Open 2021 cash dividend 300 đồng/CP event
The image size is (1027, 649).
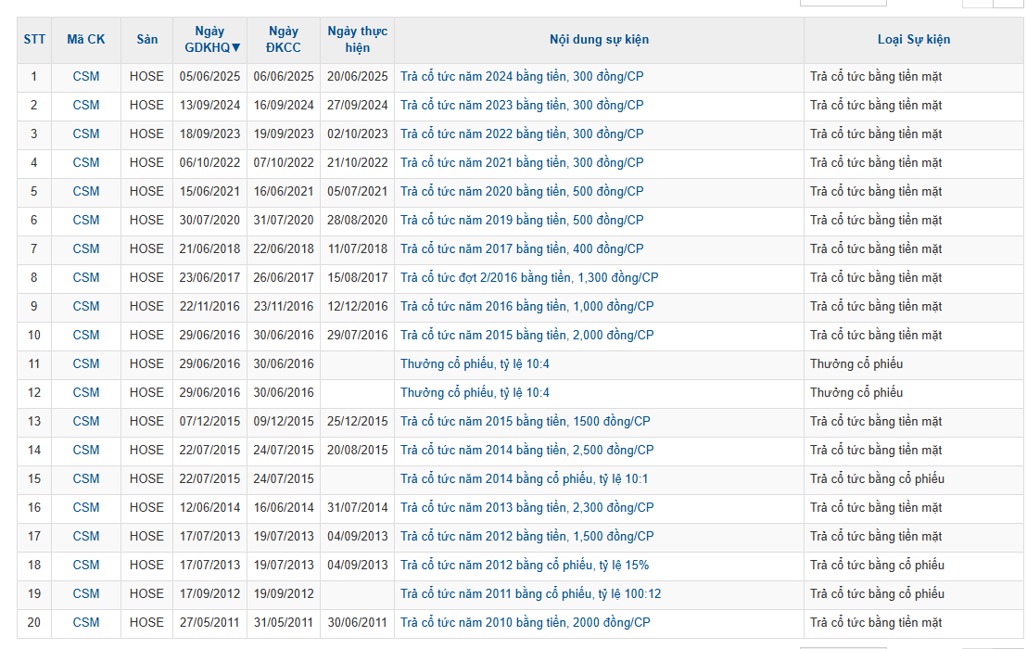pos(522,163)
